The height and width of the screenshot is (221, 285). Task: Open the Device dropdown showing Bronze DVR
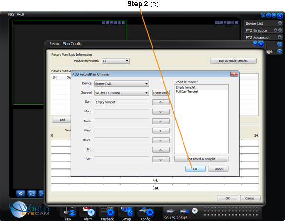coord(122,84)
